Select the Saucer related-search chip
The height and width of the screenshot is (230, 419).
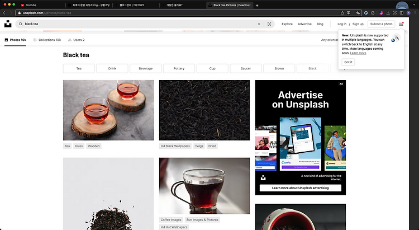click(246, 68)
